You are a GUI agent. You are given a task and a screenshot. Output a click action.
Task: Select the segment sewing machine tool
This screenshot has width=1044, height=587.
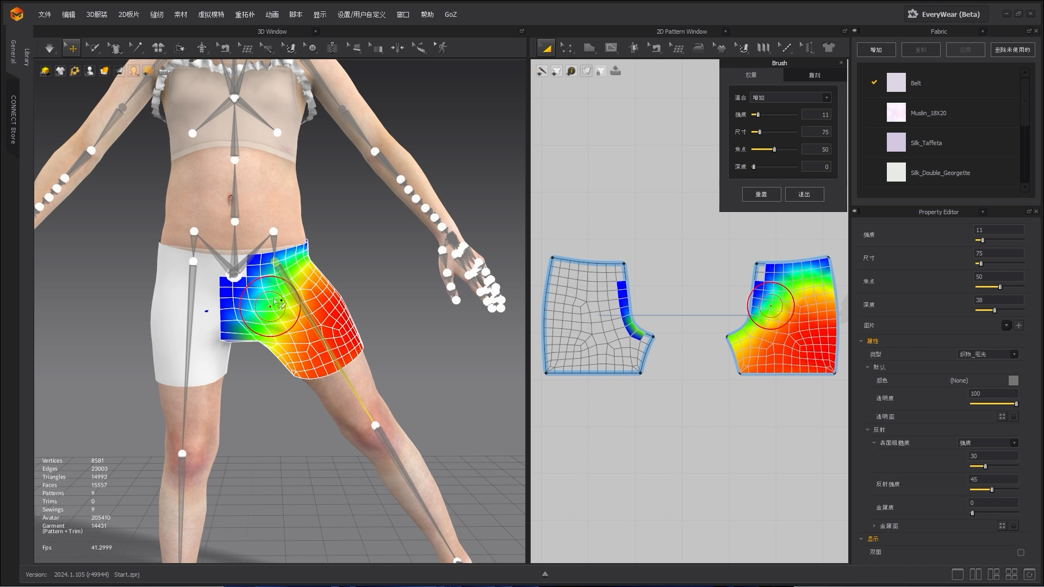(x=657, y=48)
